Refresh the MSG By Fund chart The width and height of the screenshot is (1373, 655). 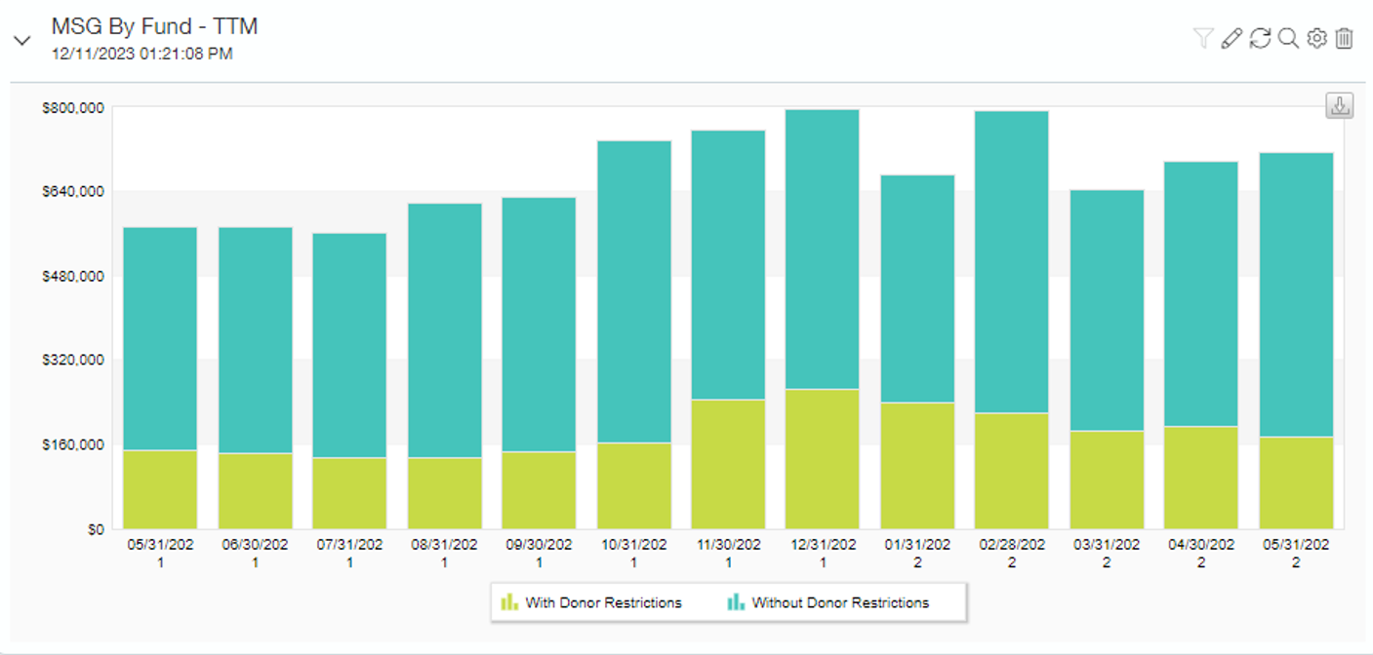point(1260,38)
